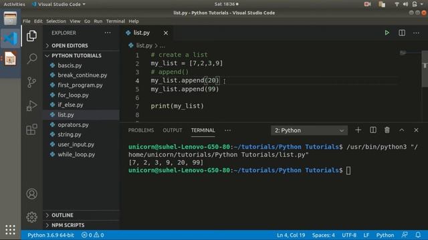The image size is (428, 240).
Task: Run Python file with play button
Action: pos(387,33)
